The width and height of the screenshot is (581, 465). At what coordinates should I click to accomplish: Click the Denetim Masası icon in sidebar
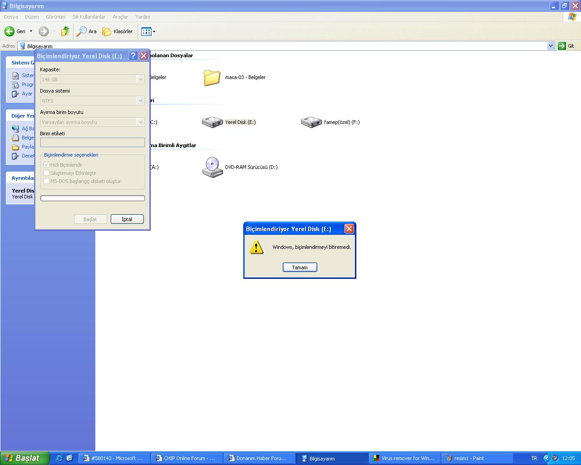pos(15,156)
